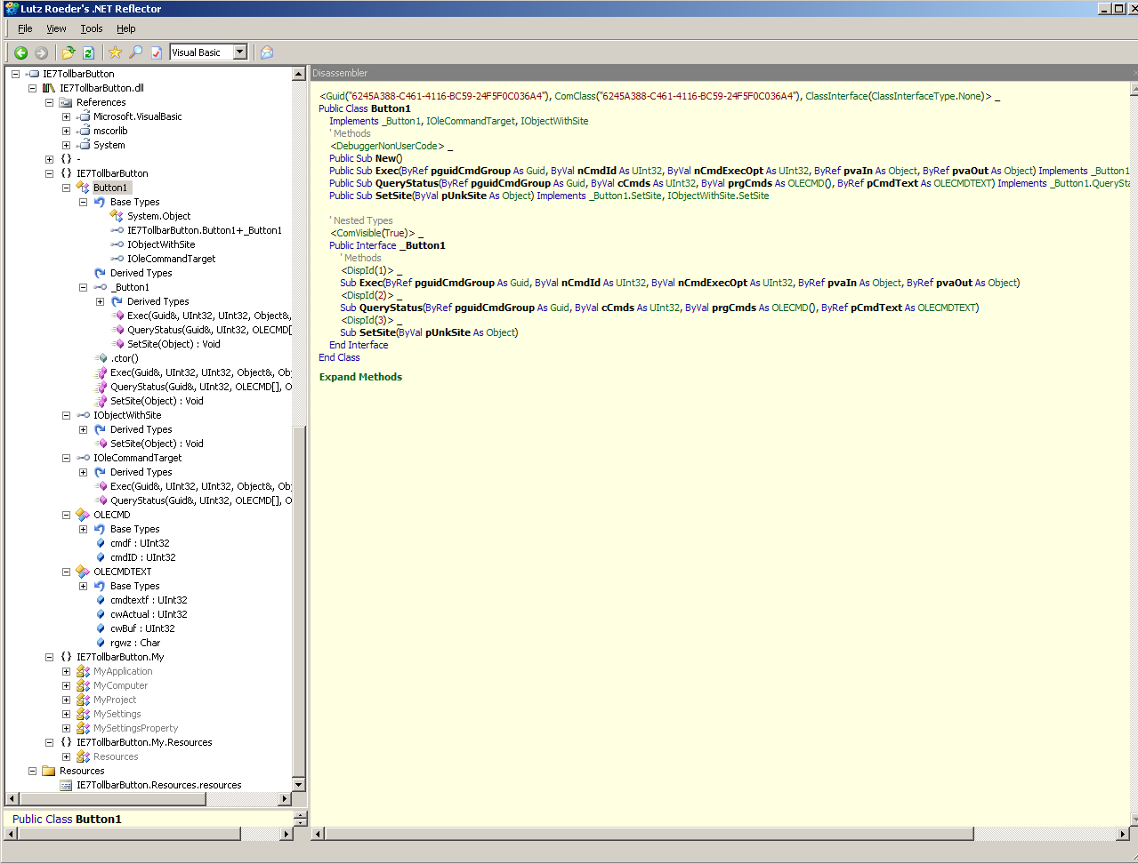The width and height of the screenshot is (1138, 864).
Task: Open the View menu
Action: pyautogui.click(x=56, y=28)
